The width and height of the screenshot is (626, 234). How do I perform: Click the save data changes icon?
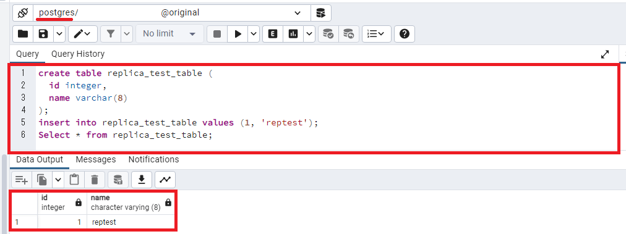pos(118,180)
